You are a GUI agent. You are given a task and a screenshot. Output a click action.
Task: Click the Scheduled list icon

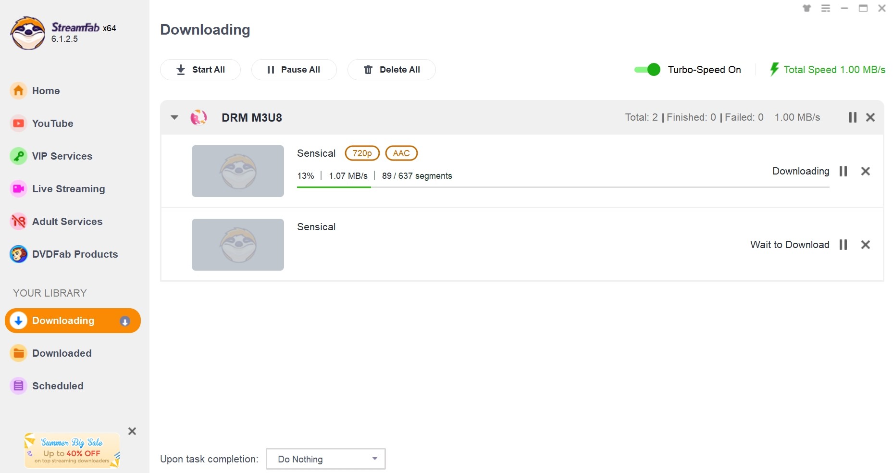18,386
